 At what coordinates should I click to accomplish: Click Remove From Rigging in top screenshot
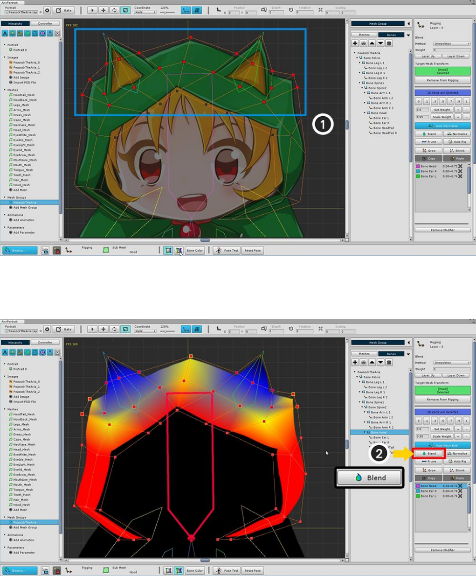tap(442, 80)
